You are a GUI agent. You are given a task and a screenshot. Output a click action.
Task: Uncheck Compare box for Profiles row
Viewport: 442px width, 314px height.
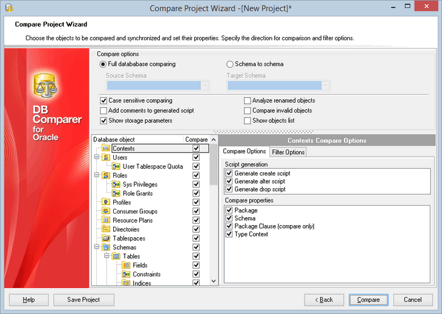coord(196,202)
